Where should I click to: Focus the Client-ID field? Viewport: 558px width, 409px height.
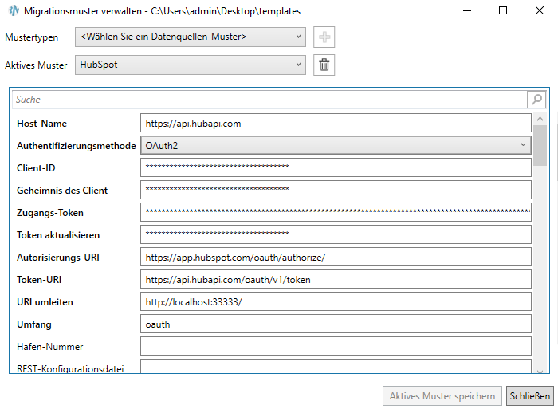tap(336, 167)
